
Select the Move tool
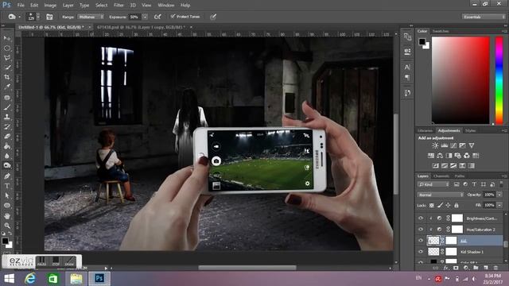coord(7,38)
